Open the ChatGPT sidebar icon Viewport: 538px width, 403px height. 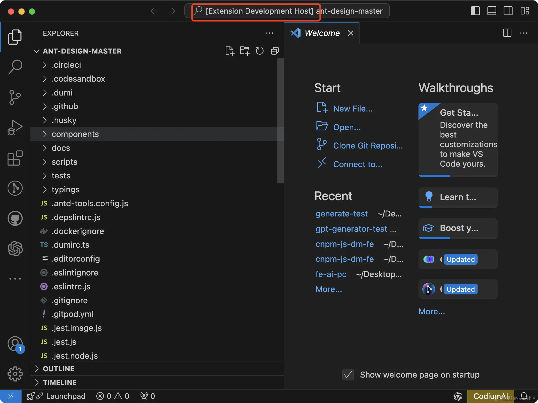point(15,248)
